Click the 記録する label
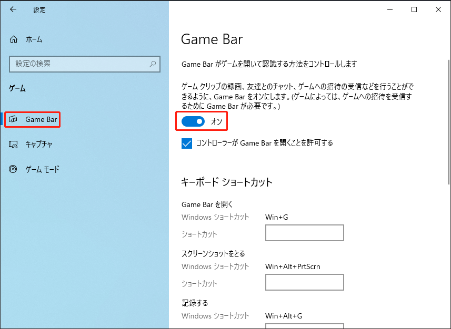Viewport: 451px width, 329px height. pyautogui.click(x=195, y=303)
